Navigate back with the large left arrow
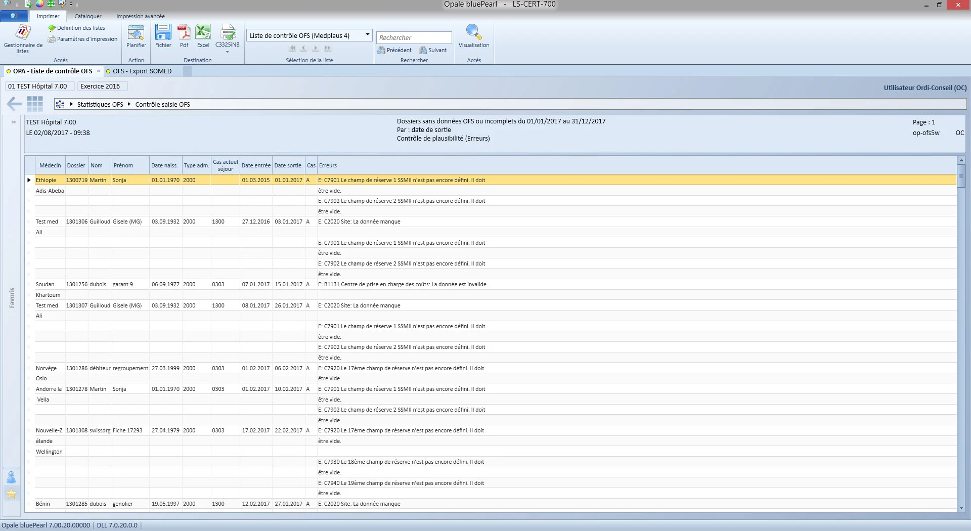 click(14, 104)
